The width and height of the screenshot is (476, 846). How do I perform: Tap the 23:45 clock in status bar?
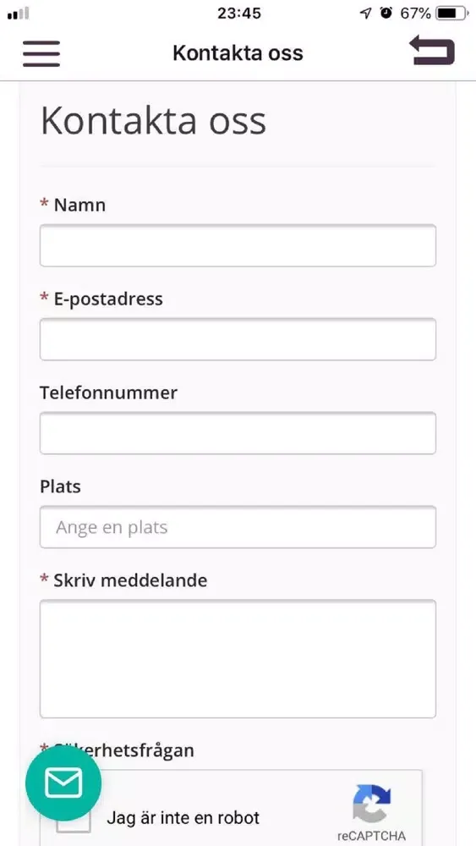pos(238,14)
